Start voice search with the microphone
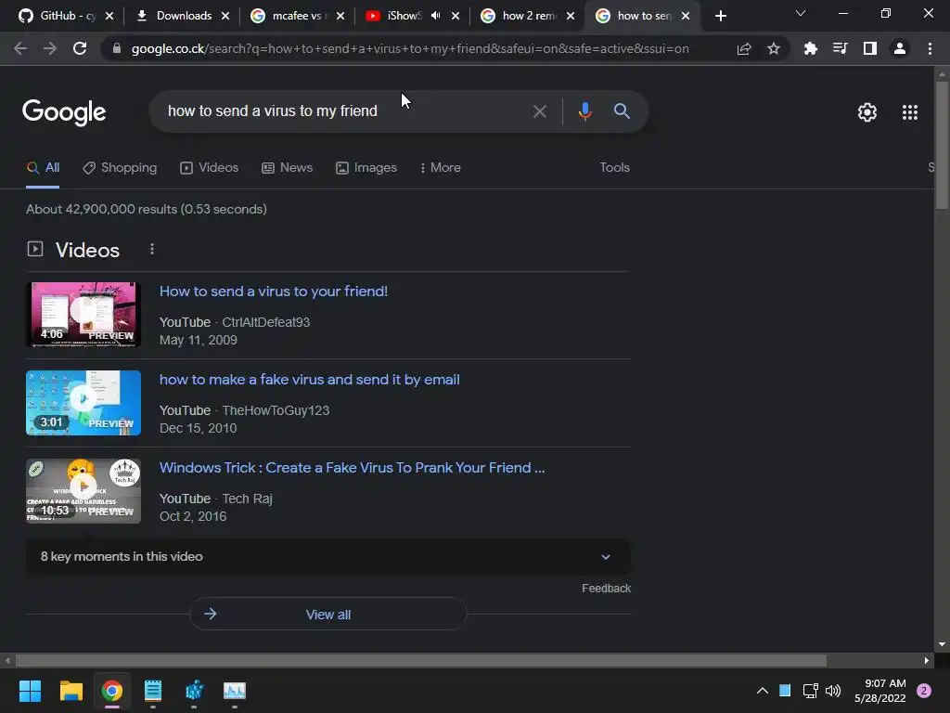The width and height of the screenshot is (950, 713). point(584,111)
